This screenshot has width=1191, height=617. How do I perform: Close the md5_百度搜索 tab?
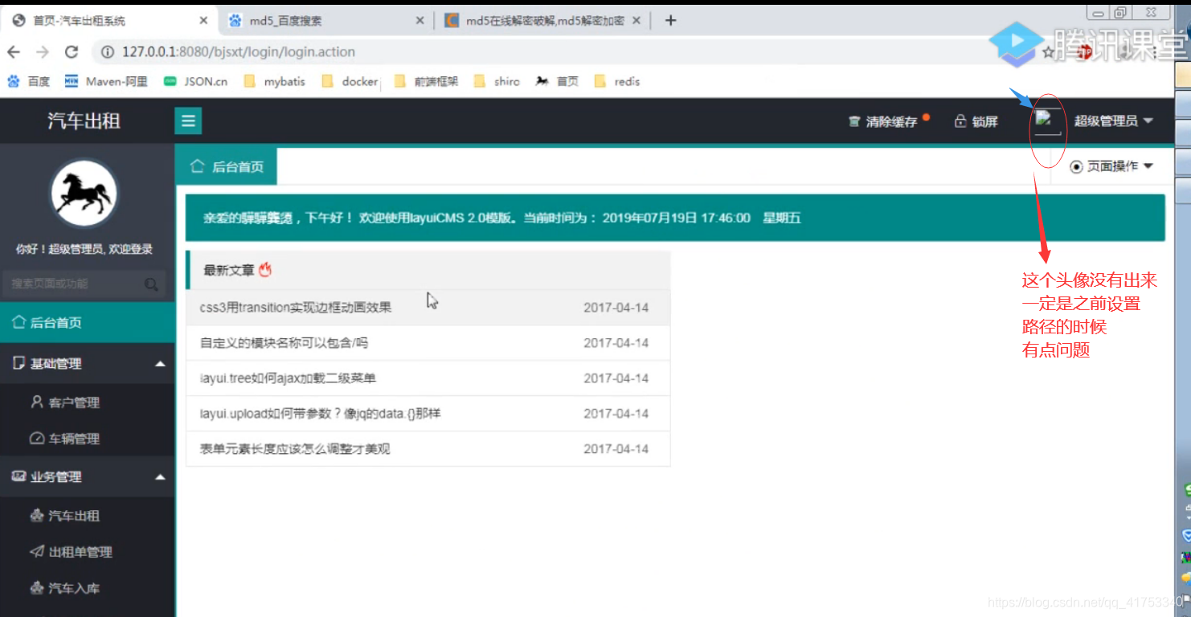pos(420,21)
